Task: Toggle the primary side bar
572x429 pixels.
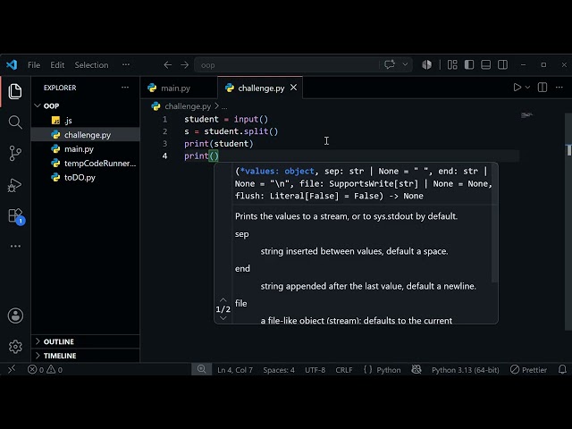Action: 469,65
